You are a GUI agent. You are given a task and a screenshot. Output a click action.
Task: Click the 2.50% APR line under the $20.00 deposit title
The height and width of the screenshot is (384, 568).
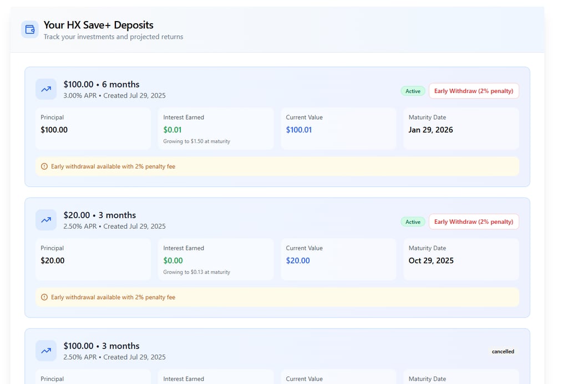point(114,226)
